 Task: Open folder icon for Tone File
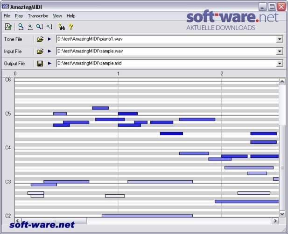[40, 39]
